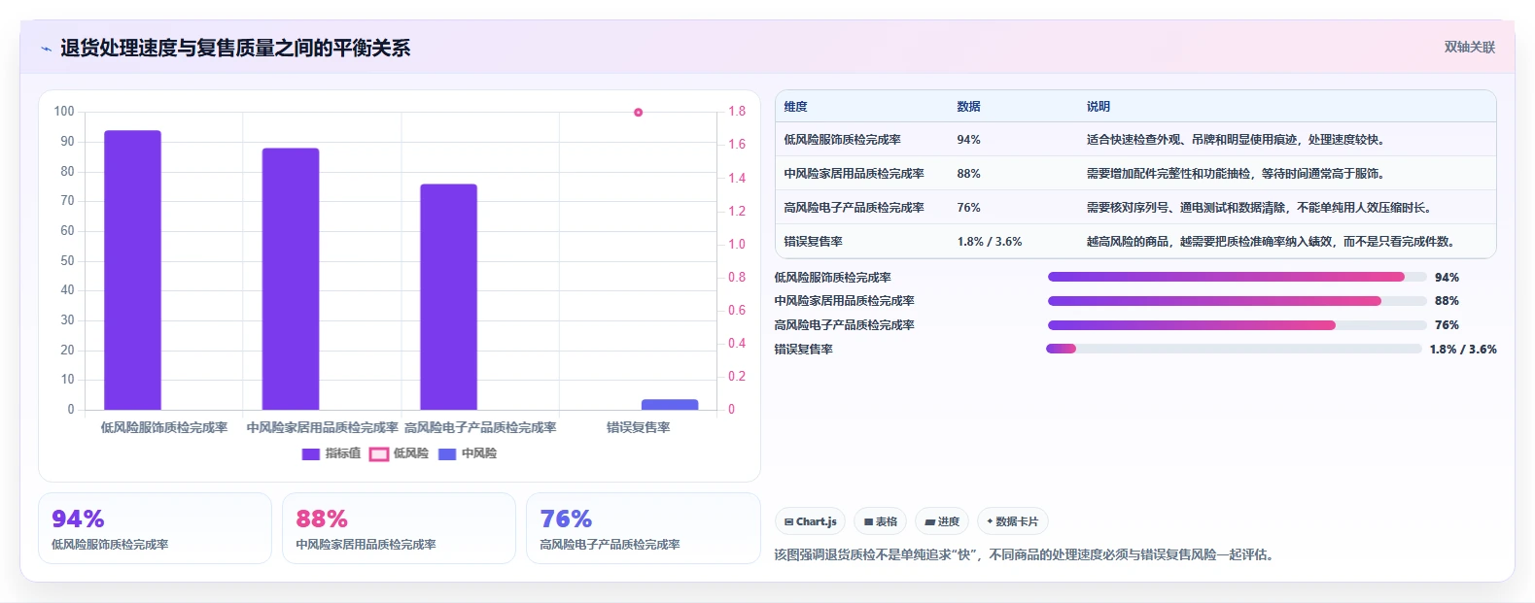The image size is (1535, 603).
Task: Click table cell 中风险家居用品质检完成率
Action: pos(854,174)
